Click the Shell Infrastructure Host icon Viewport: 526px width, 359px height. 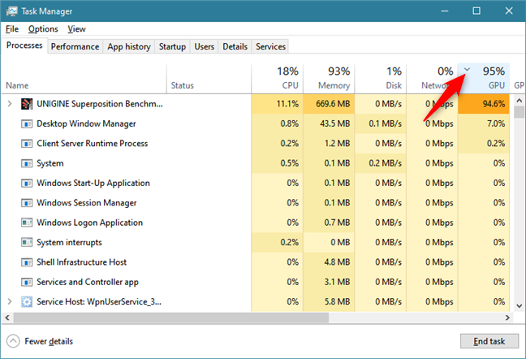coord(27,262)
